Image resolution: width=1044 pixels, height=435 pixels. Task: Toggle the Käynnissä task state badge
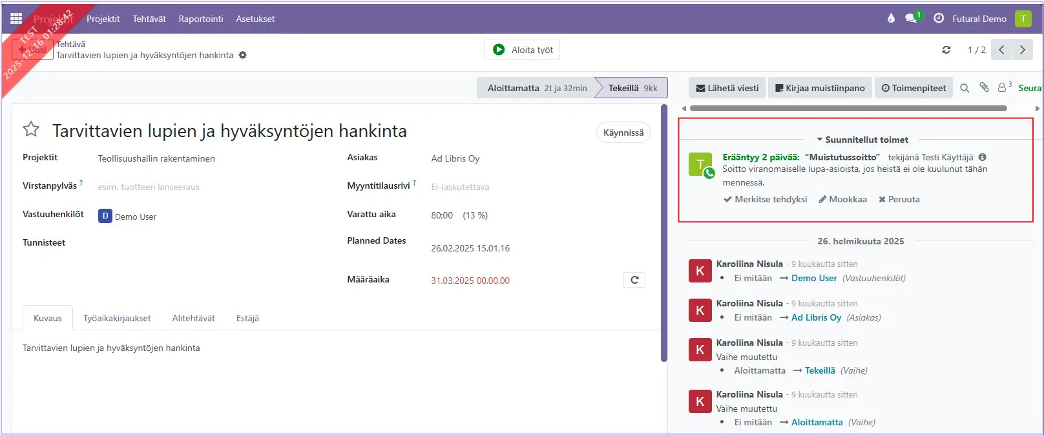coord(623,133)
